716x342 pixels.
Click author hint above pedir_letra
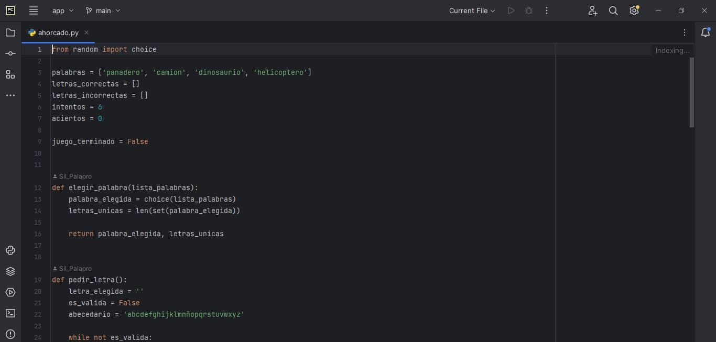[x=72, y=269]
